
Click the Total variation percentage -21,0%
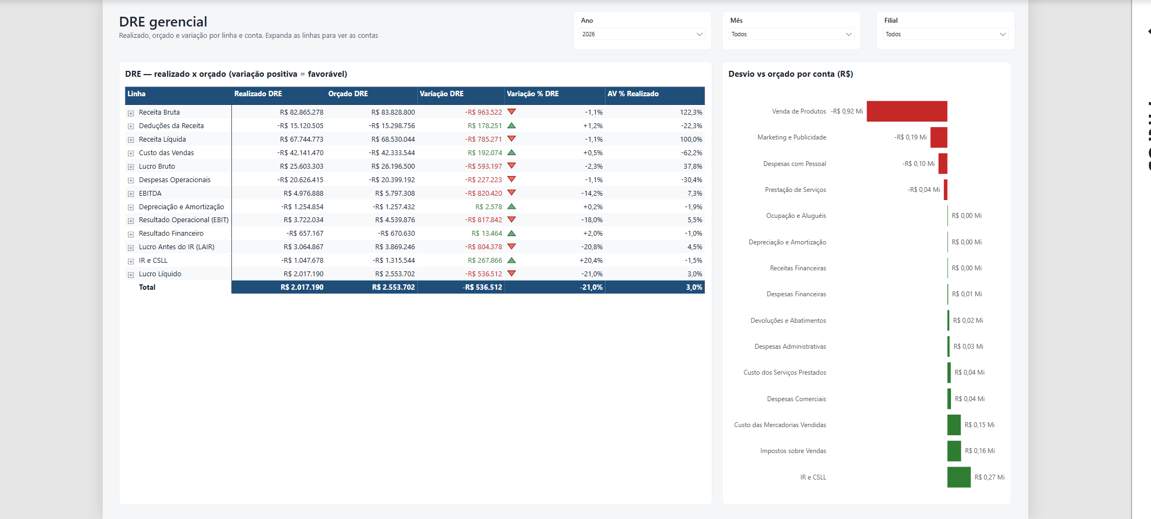point(591,287)
